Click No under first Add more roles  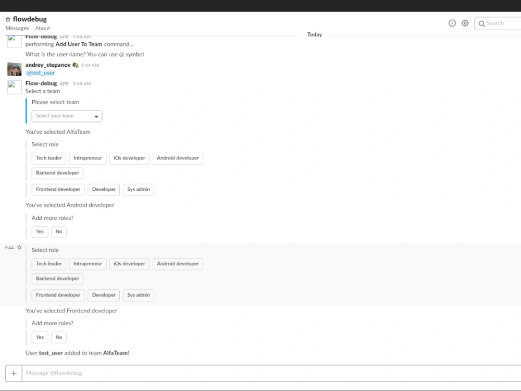(59, 232)
